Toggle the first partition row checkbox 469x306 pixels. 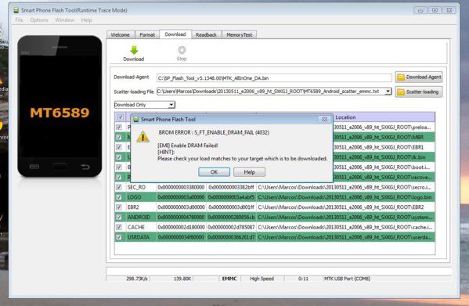(x=119, y=127)
